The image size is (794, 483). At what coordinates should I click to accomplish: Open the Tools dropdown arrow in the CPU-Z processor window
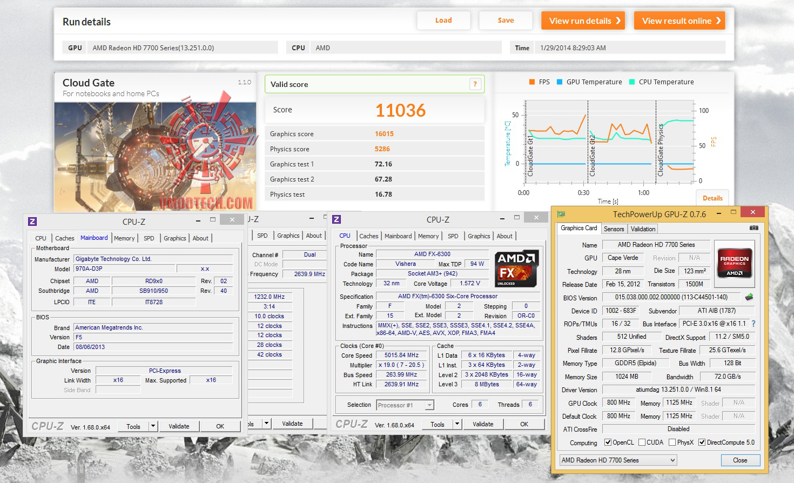pos(457,424)
